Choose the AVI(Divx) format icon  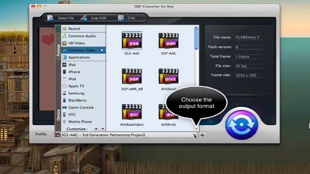[169, 76]
